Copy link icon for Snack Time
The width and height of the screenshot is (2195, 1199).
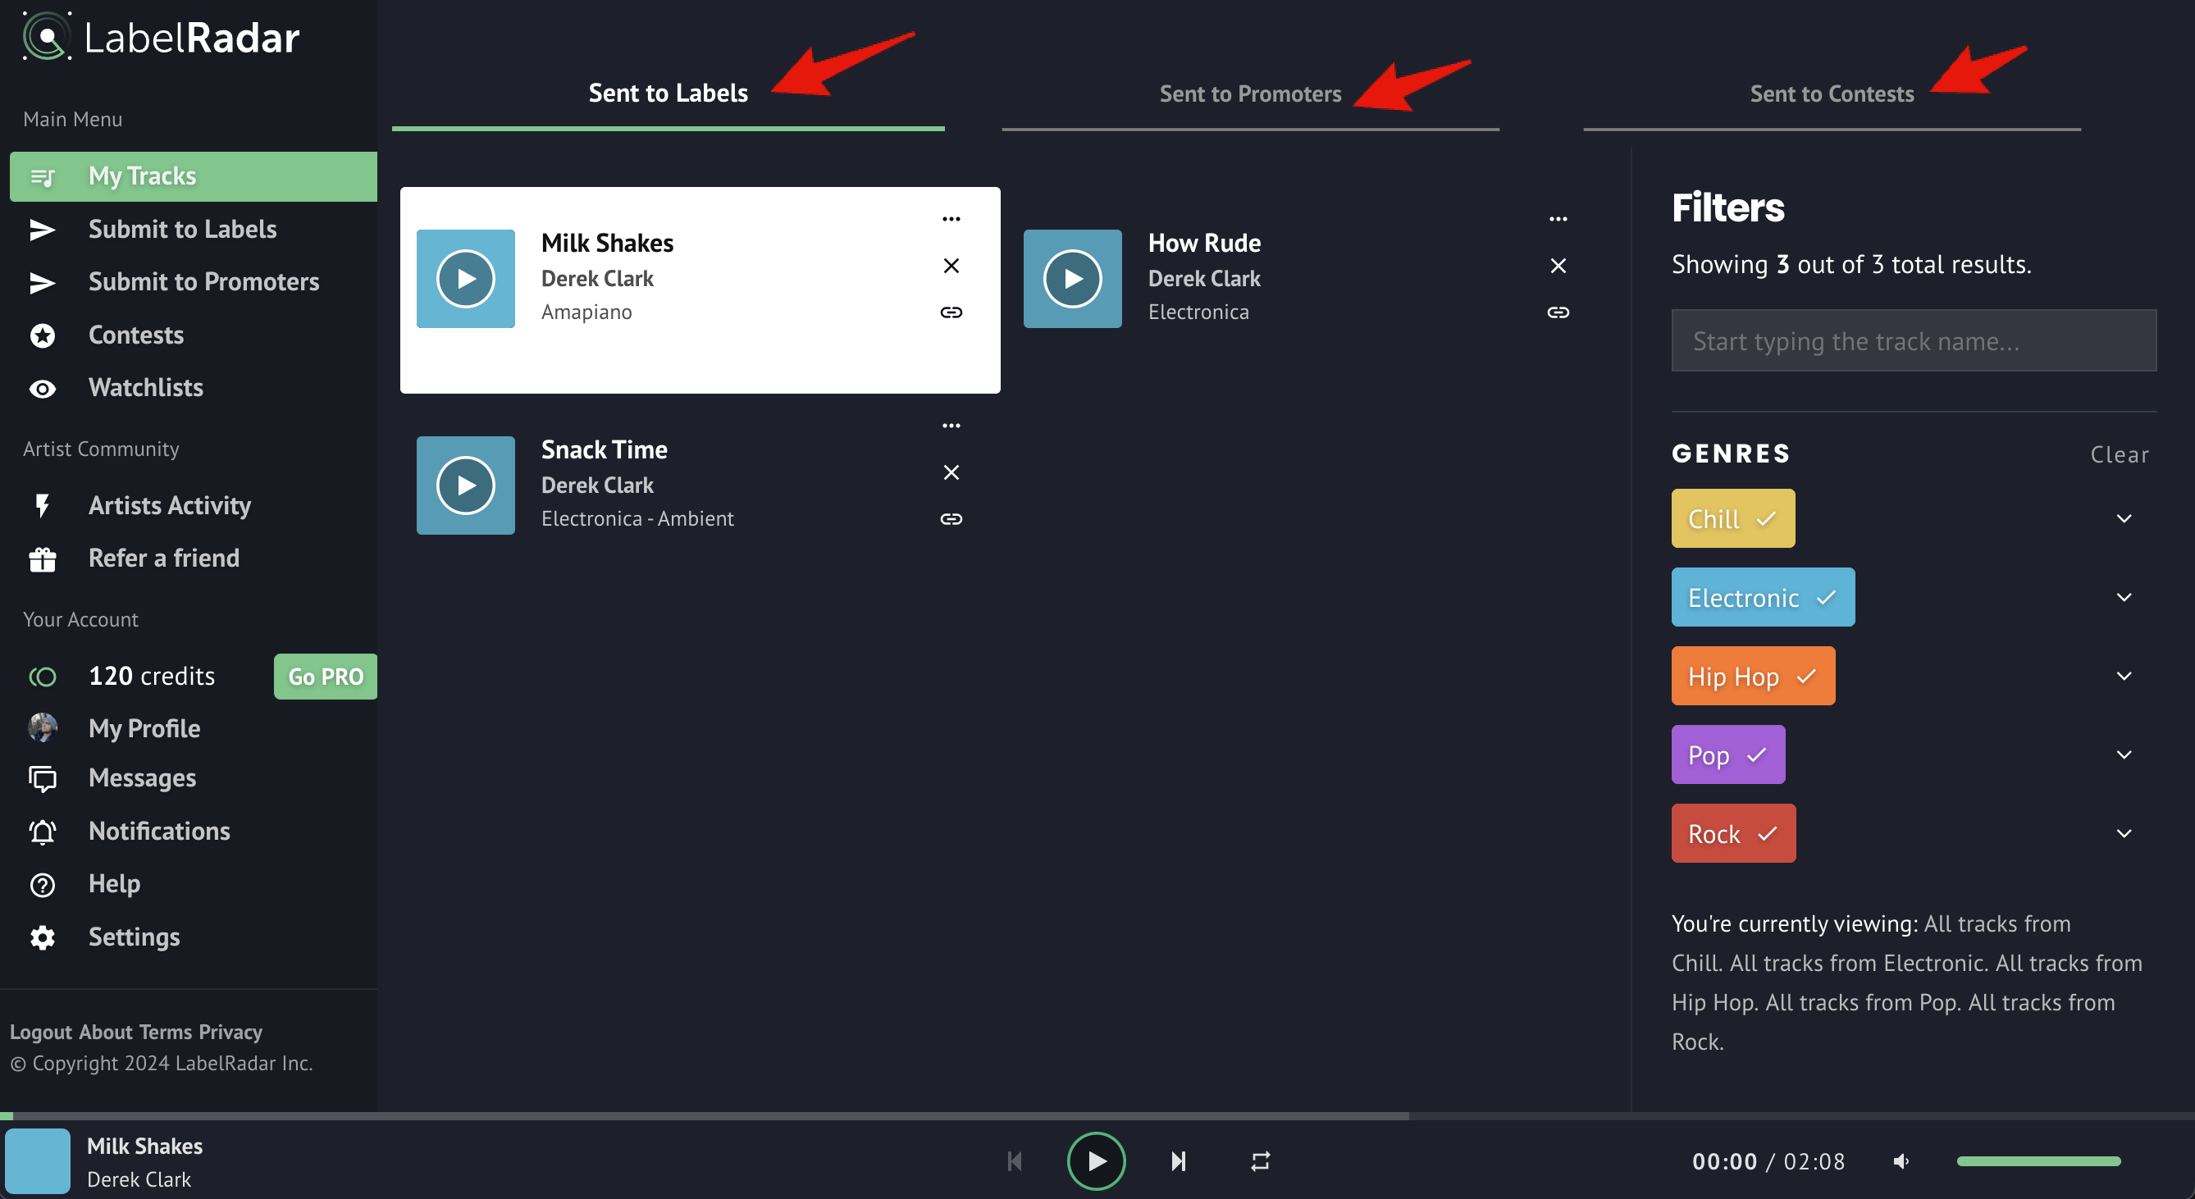click(951, 519)
